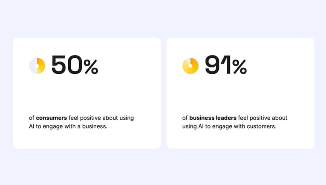
Task: Click the bold word consumers
Action: (52, 118)
